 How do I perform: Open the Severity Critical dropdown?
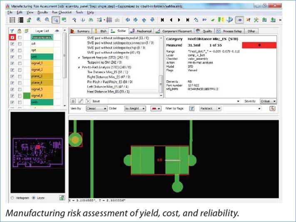tap(268, 101)
